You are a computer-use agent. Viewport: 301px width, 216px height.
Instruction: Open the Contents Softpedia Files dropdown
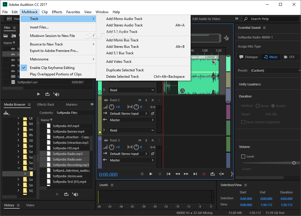click(x=75, y=113)
